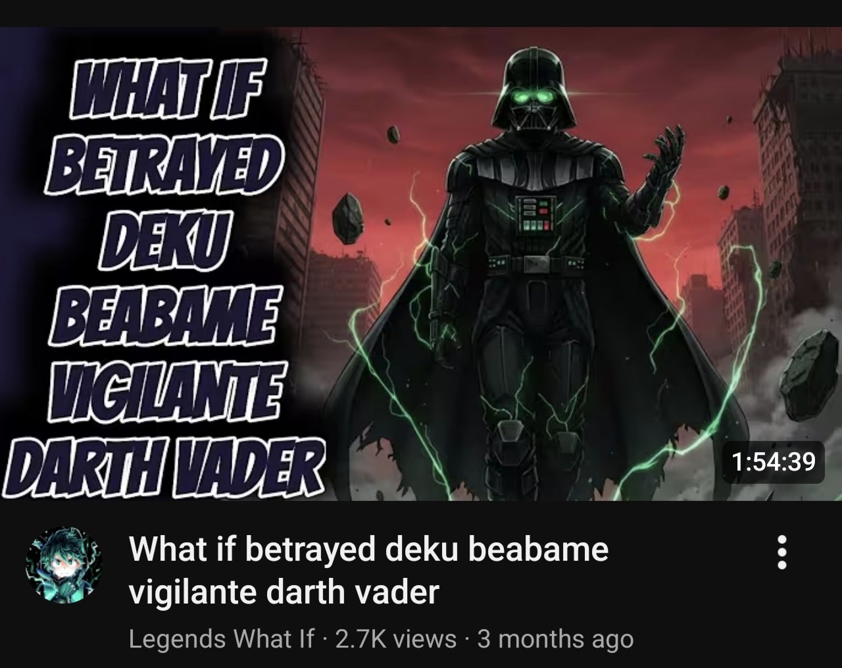Open the video titled 'What if betrayed deku beabame'
The height and width of the screenshot is (668, 842).
pos(369,548)
